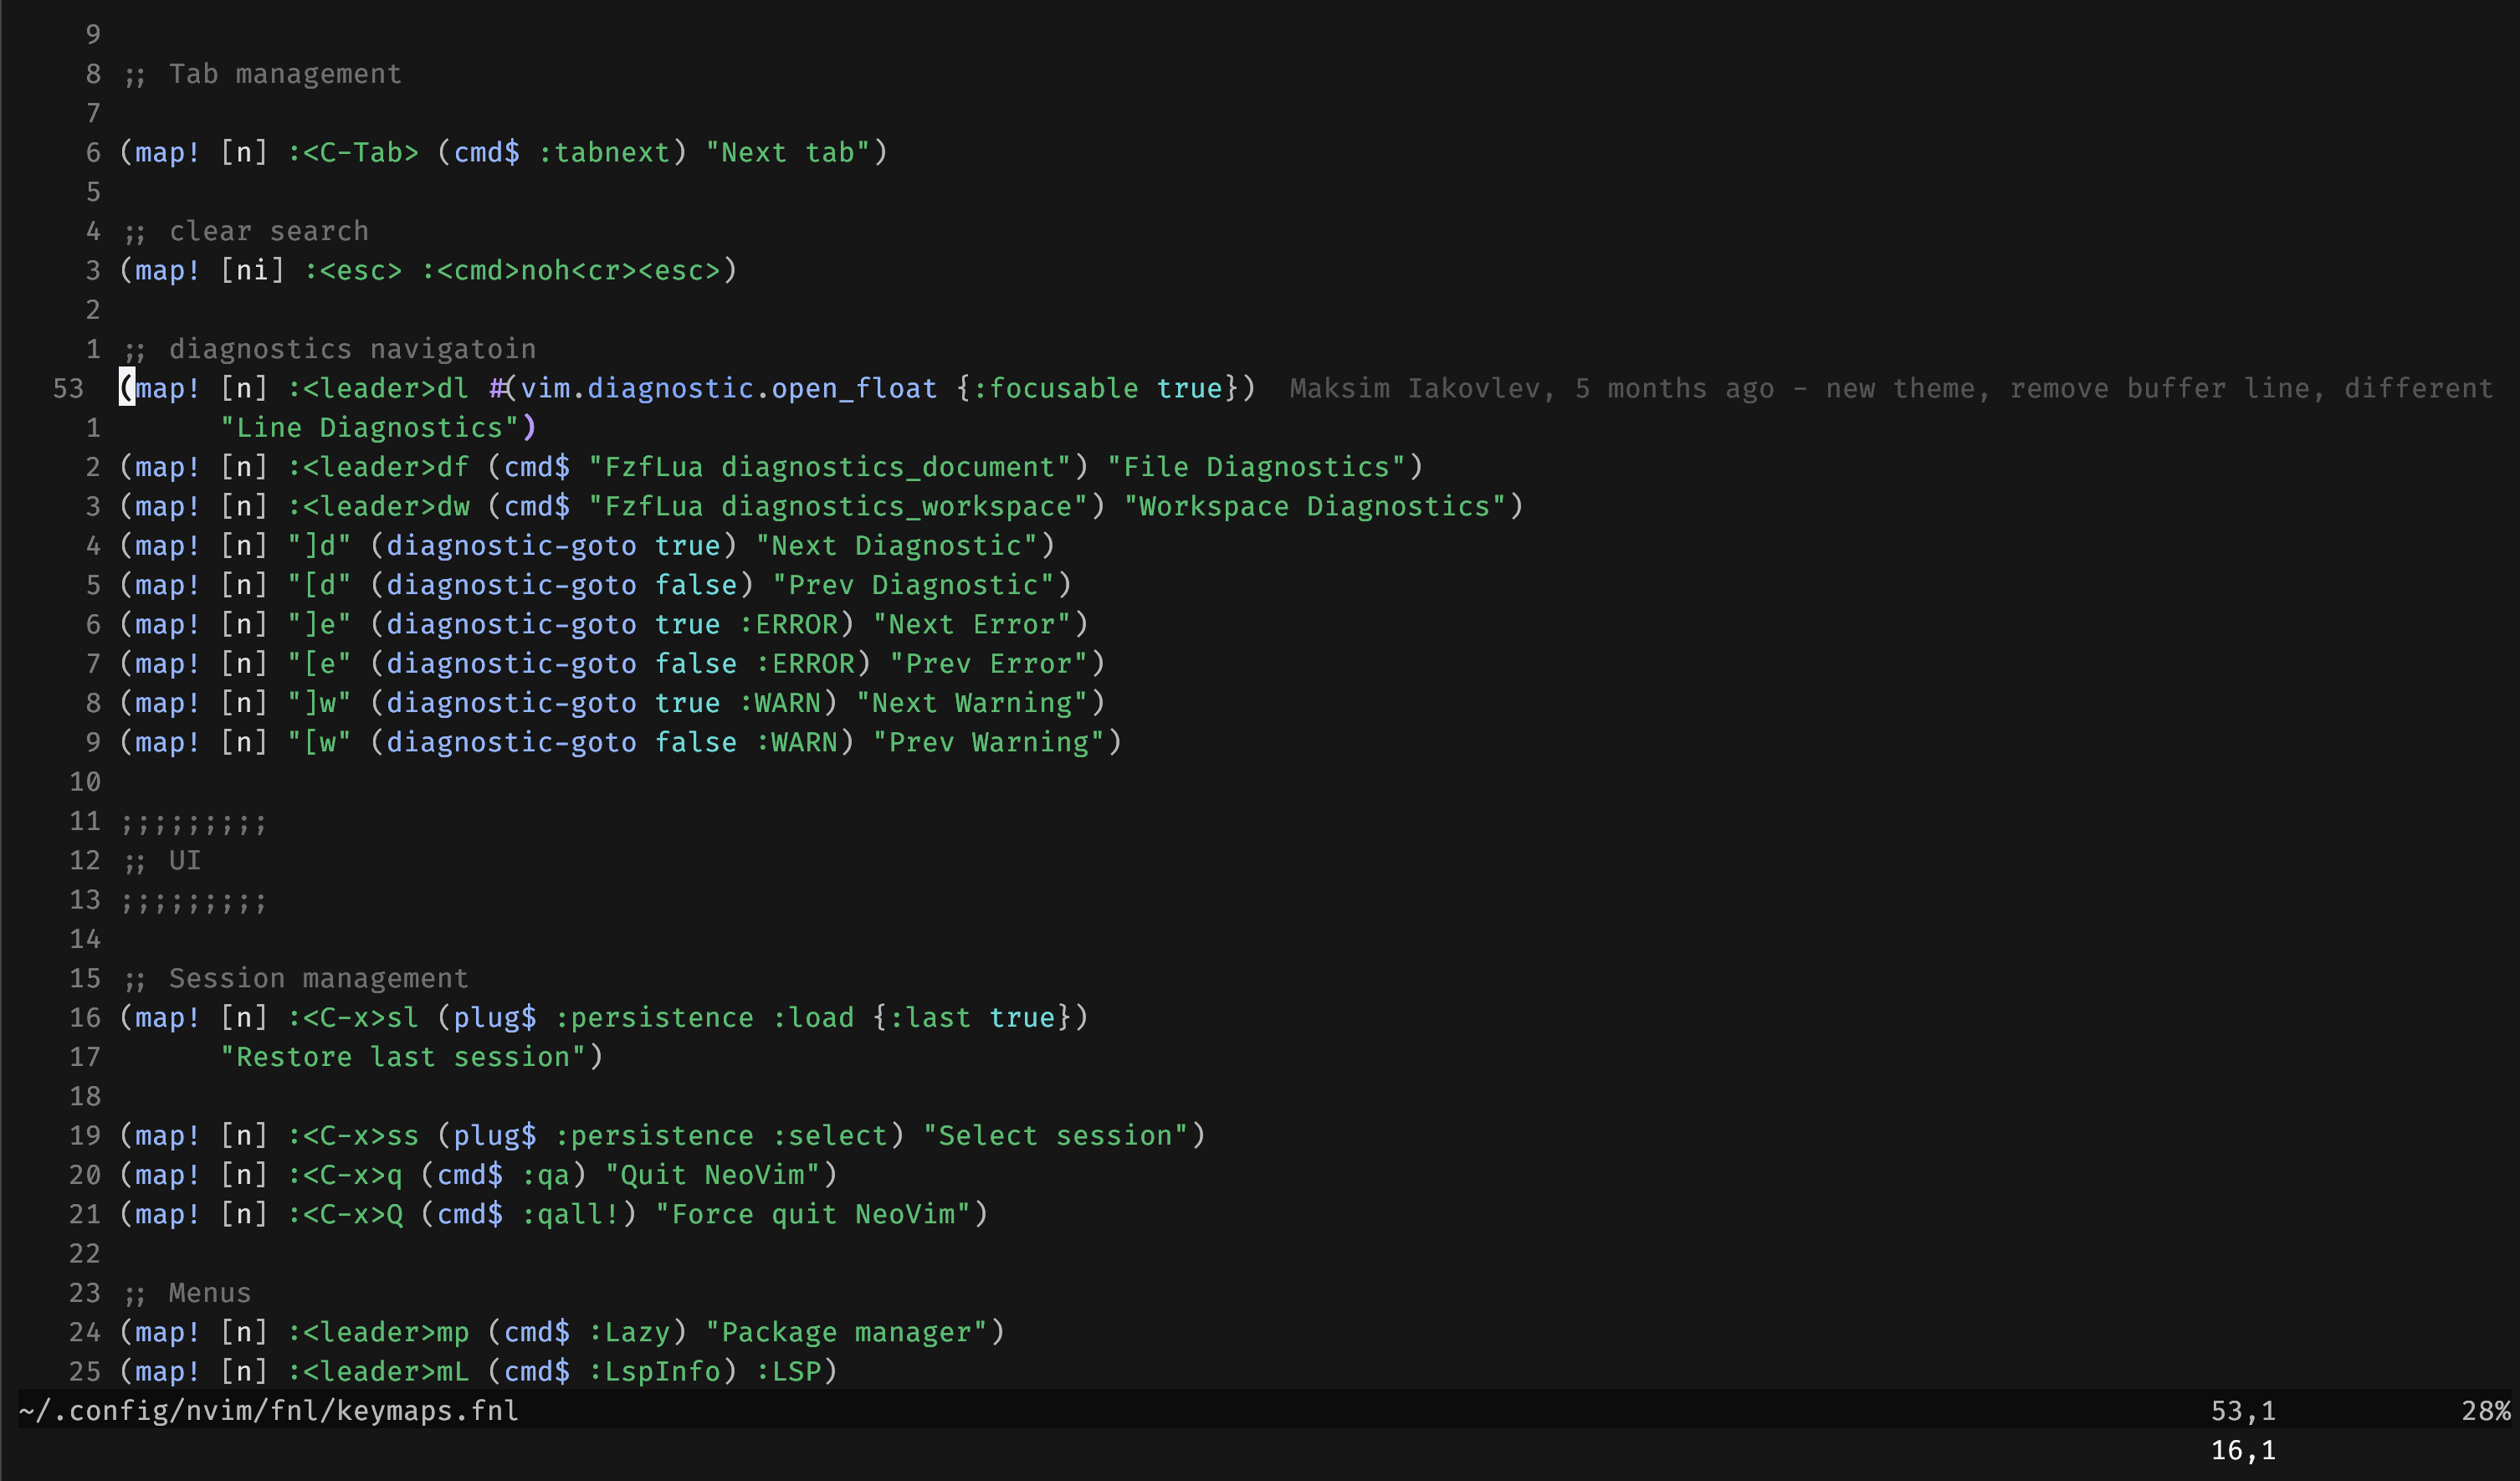
Task: Click the '"Line Diagnostics"' string
Action: click(x=370, y=427)
